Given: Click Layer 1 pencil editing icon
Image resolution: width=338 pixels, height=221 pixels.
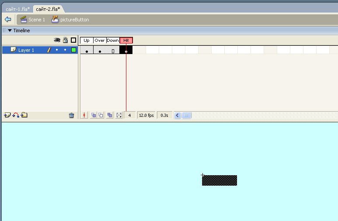Looking at the screenshot, I should (49, 50).
